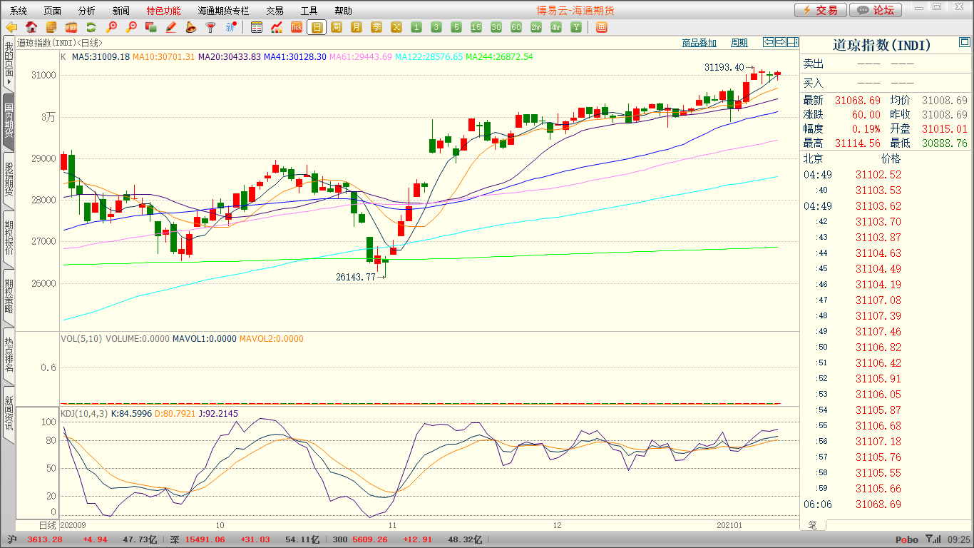Switch to 国内期货 sidebar tab
Screen dimensions: 974x548
tap(9, 121)
